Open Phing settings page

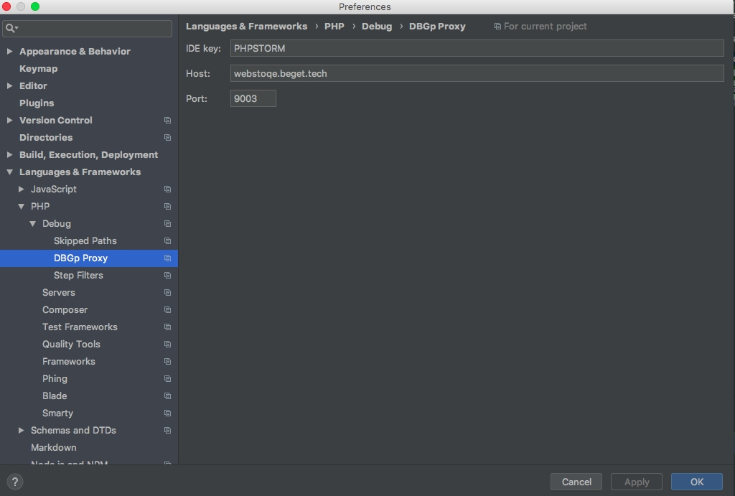point(55,379)
